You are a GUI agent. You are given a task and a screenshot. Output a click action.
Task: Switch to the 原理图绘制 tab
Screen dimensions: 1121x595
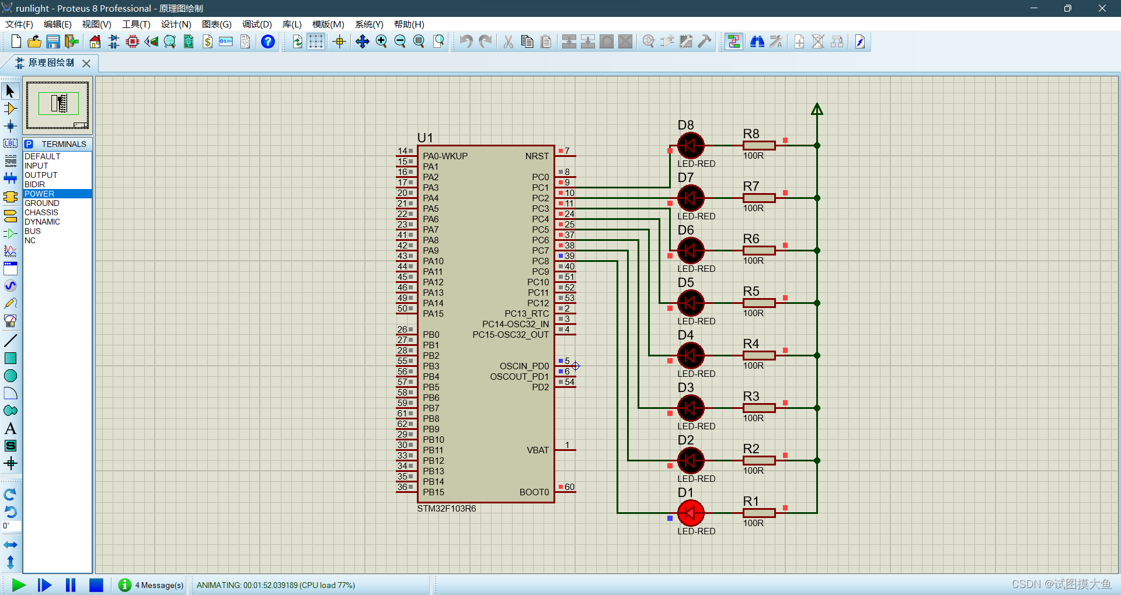[x=50, y=63]
